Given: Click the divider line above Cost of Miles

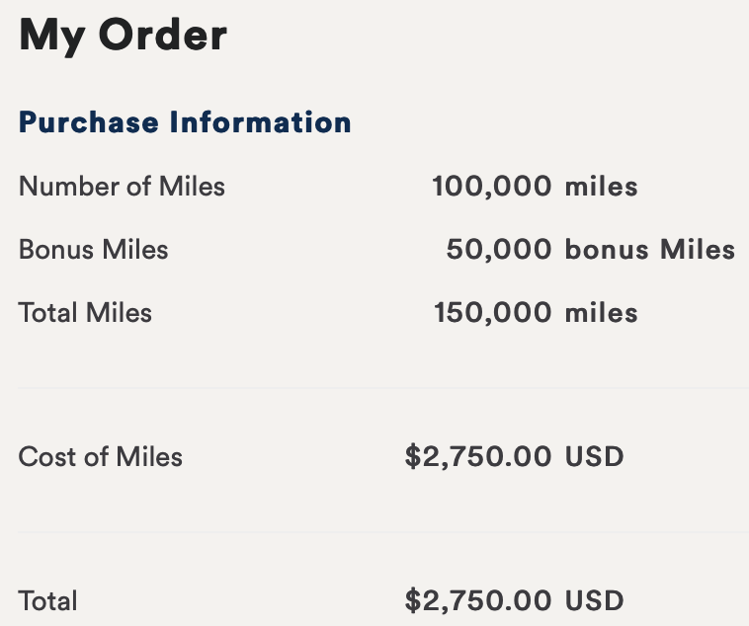Looking at the screenshot, I should tap(383, 388).
